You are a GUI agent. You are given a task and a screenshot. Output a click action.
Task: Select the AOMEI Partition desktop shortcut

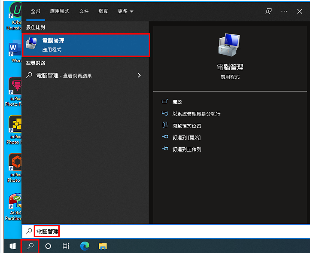pos(13,207)
